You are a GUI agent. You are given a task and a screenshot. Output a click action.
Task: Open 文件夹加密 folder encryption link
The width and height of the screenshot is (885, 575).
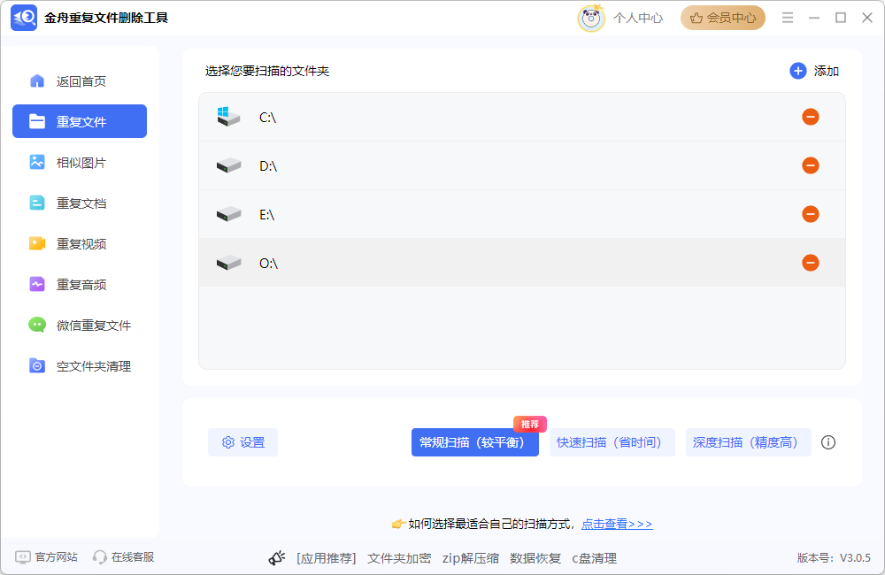tap(399, 559)
